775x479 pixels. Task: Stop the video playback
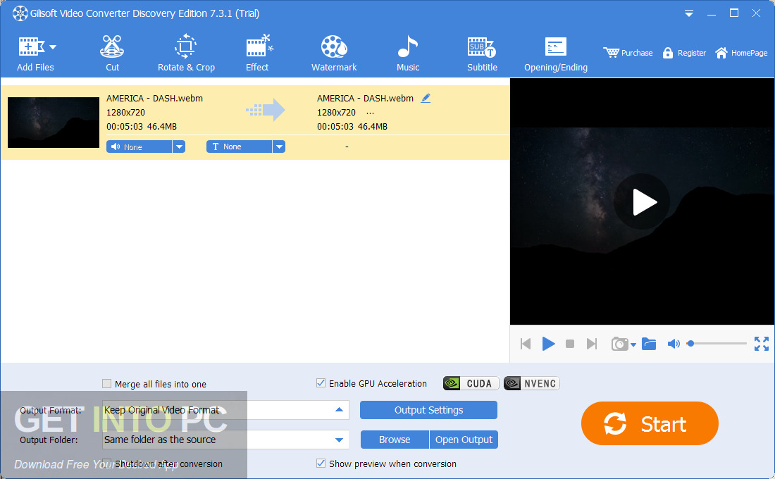(x=570, y=344)
